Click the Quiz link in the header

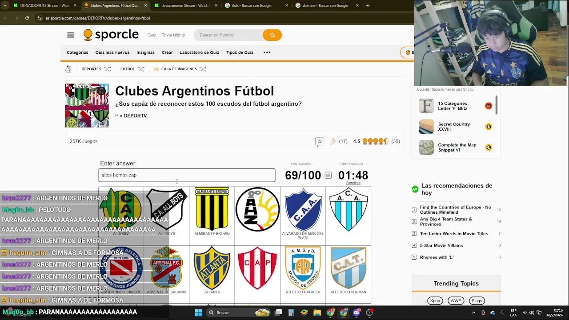pyautogui.click(x=152, y=35)
